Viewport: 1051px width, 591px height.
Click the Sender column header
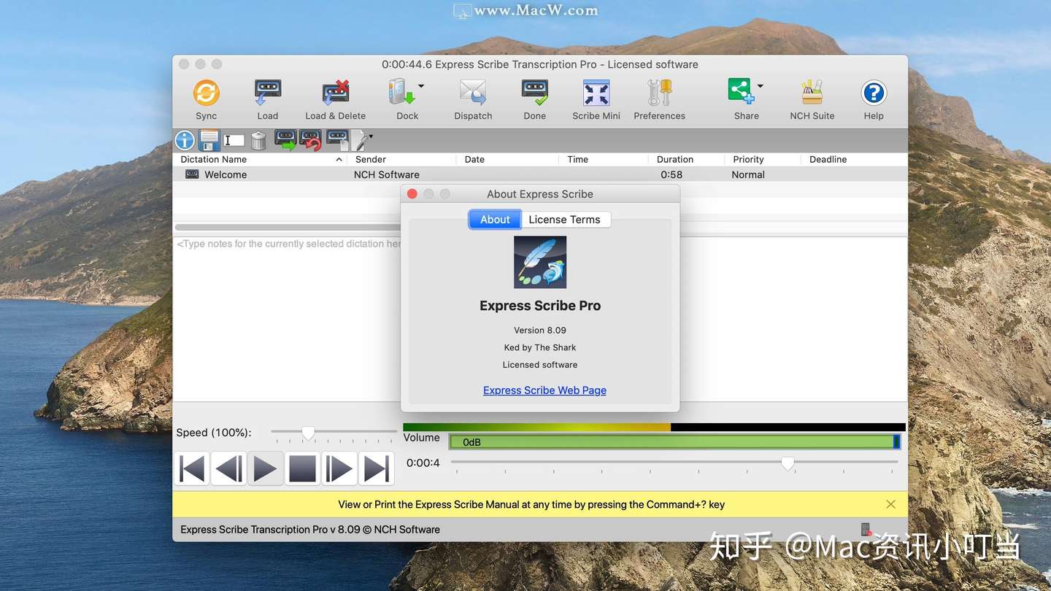(401, 159)
